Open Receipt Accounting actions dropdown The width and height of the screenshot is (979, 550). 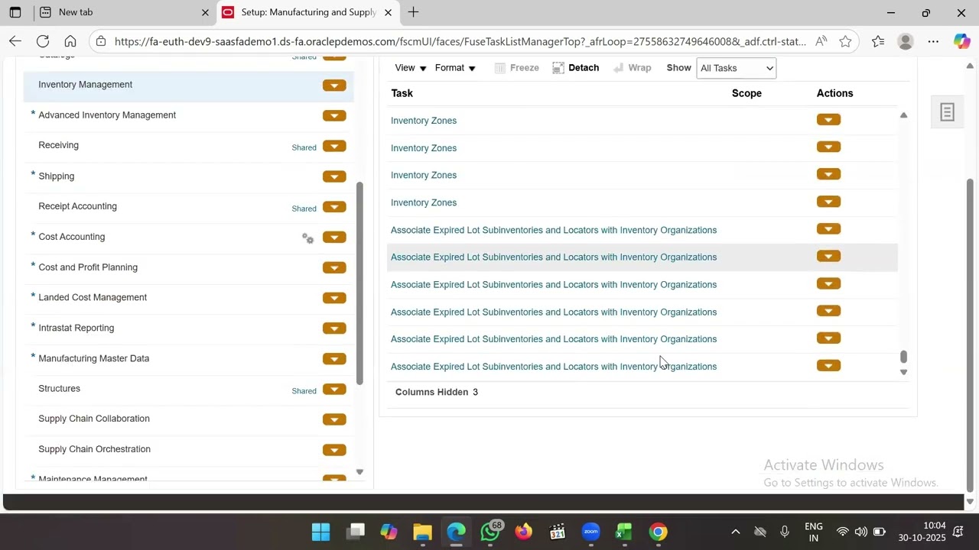coord(334,207)
